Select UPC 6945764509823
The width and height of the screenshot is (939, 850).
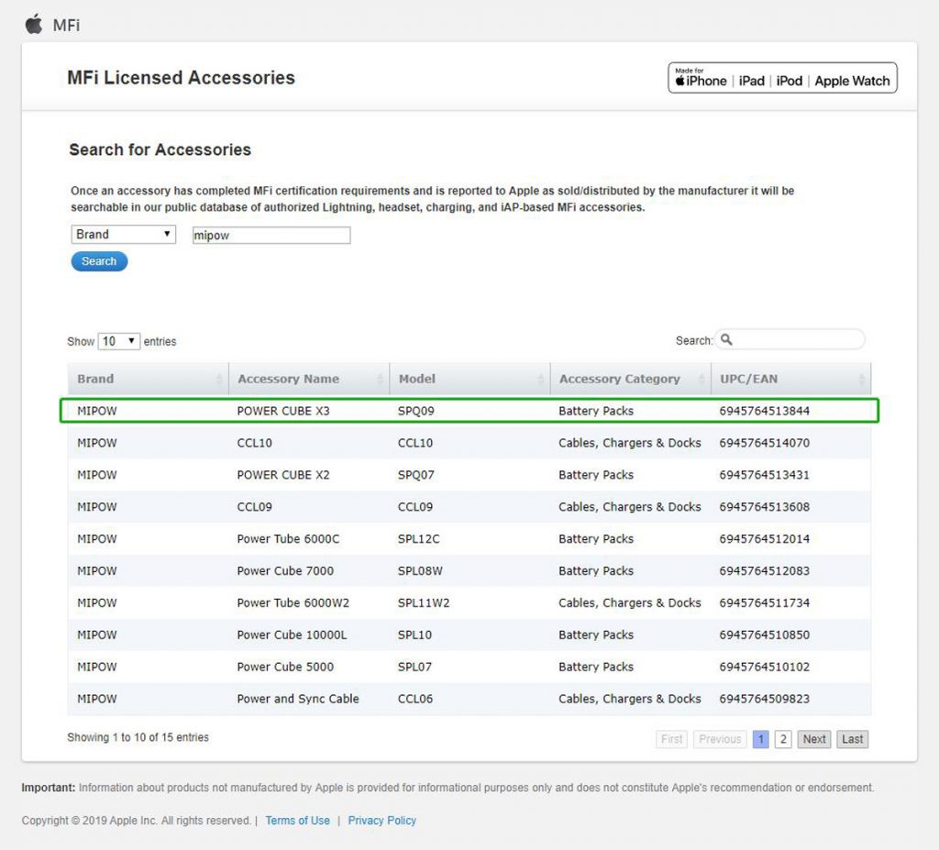point(764,699)
